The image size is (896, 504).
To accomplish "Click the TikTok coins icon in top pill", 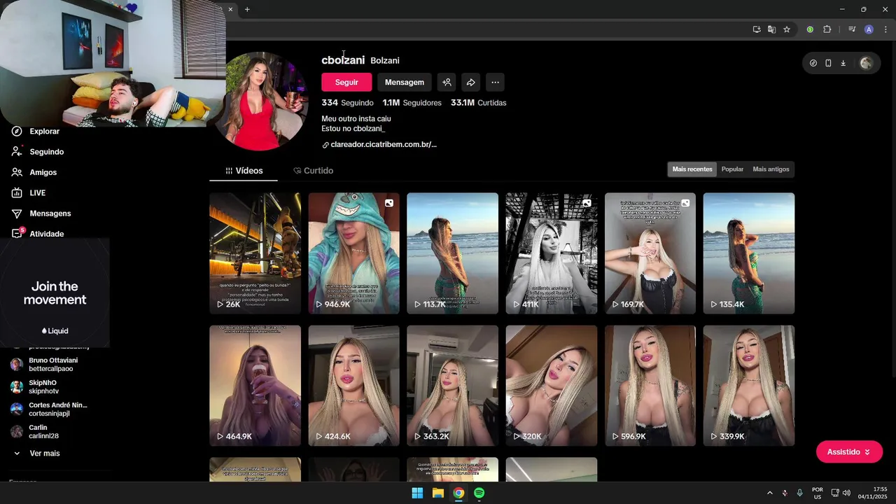I will click(813, 63).
